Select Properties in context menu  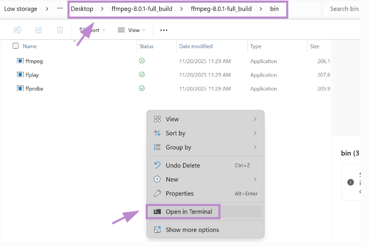[x=205, y=194]
